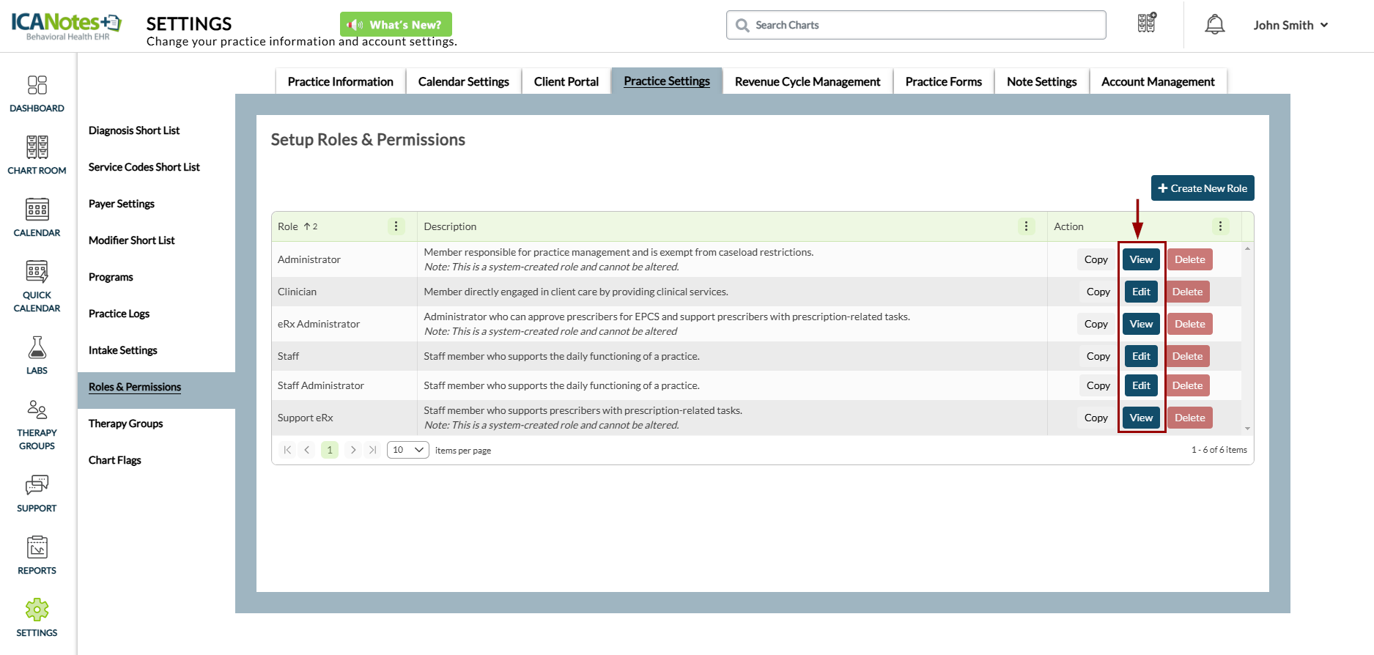Screen dimensions: 1374x655
Task: Click the notification bell icon
Action: (x=1214, y=25)
